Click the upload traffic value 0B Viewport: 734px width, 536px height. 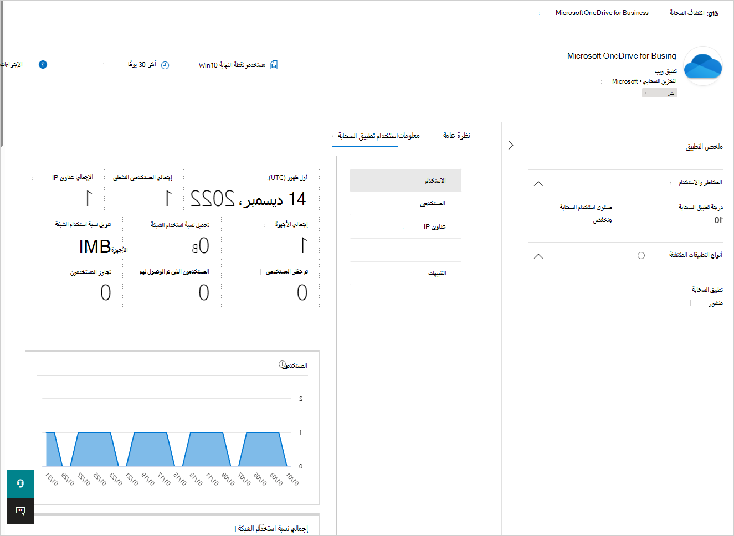pyautogui.click(x=201, y=246)
